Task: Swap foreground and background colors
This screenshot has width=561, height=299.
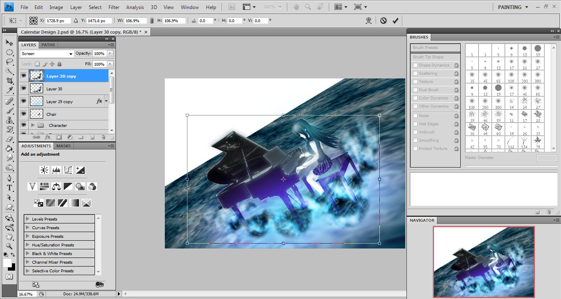Action: pos(13,255)
